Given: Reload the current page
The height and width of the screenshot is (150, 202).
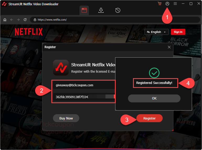Looking at the screenshot, I should tap(25, 20).
